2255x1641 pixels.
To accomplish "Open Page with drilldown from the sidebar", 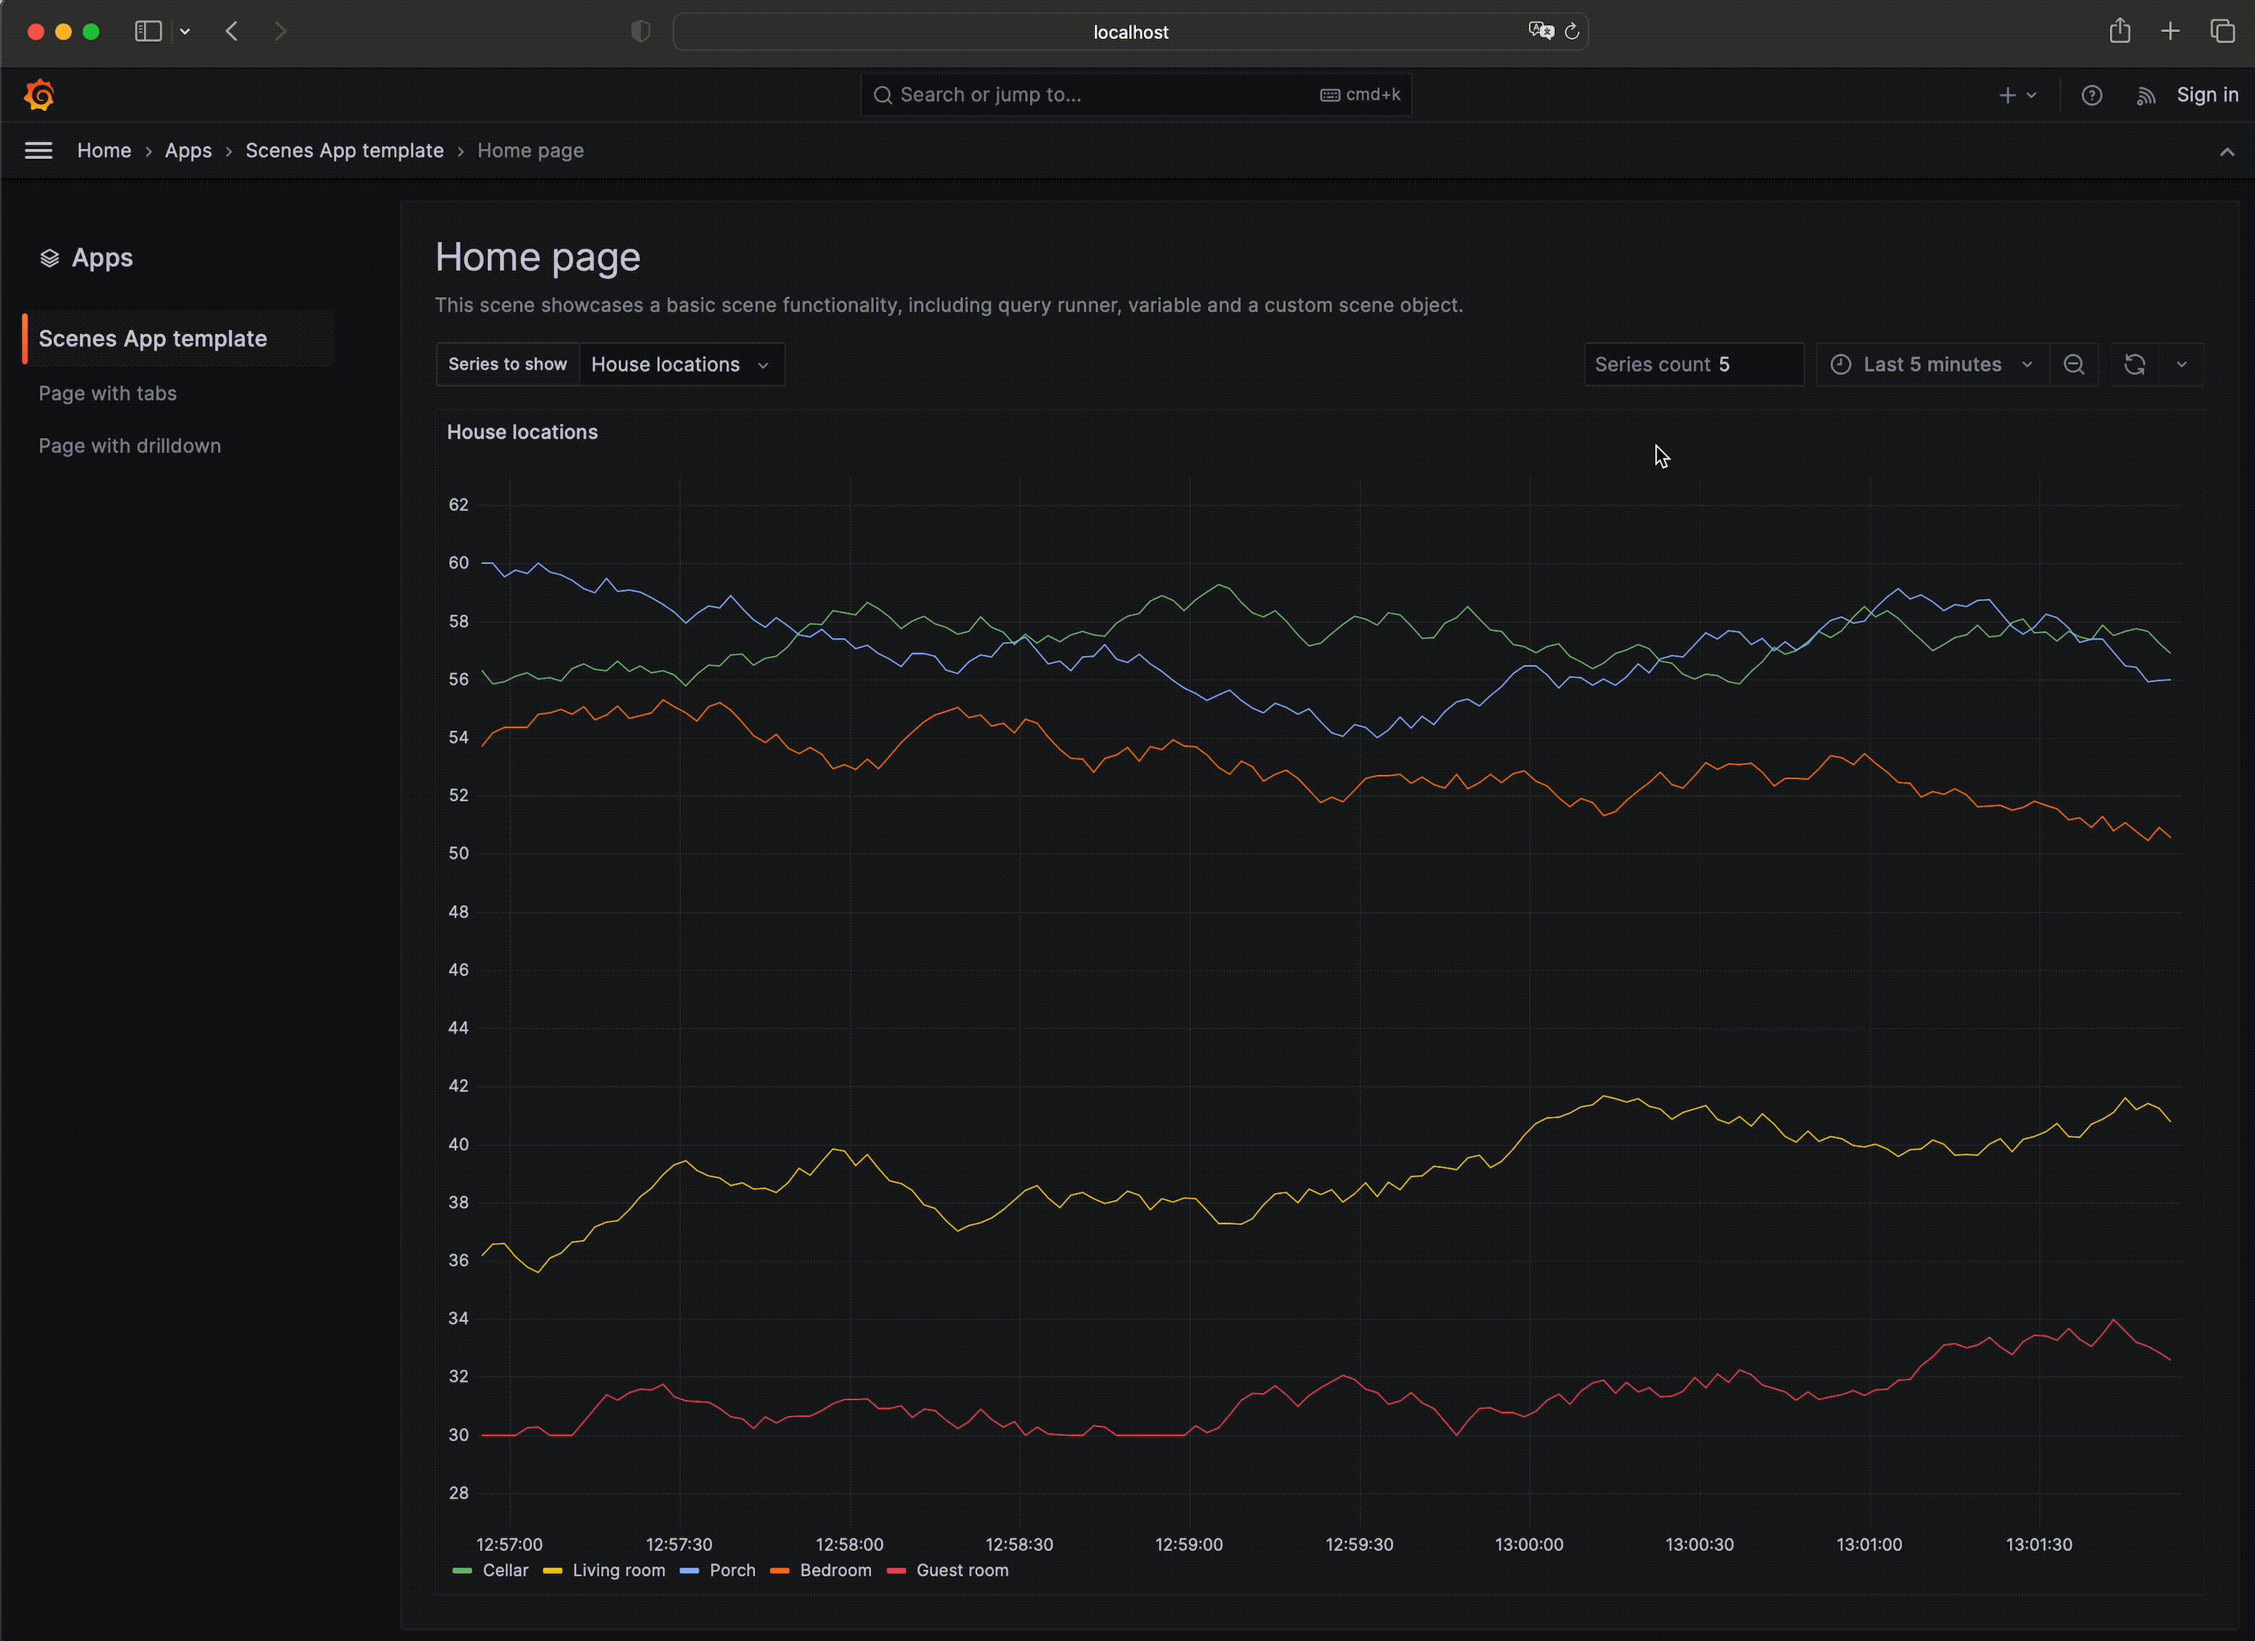I will click(x=129, y=444).
